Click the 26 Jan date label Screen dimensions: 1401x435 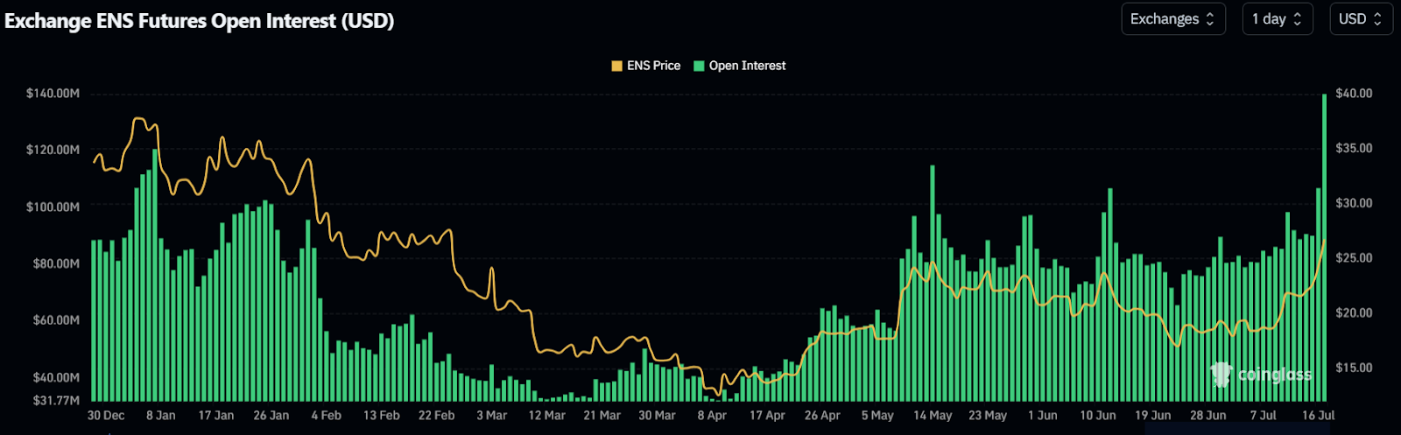point(271,416)
